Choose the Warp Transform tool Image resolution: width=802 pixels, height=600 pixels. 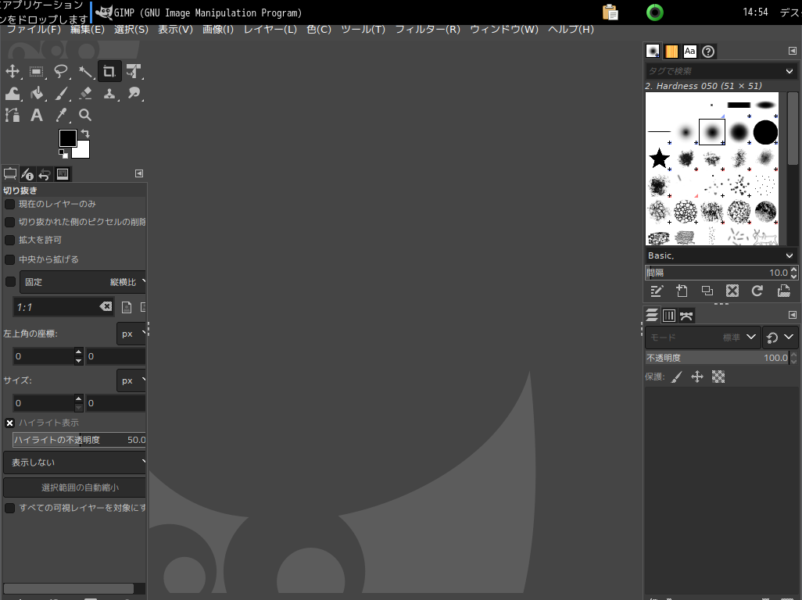pos(13,94)
